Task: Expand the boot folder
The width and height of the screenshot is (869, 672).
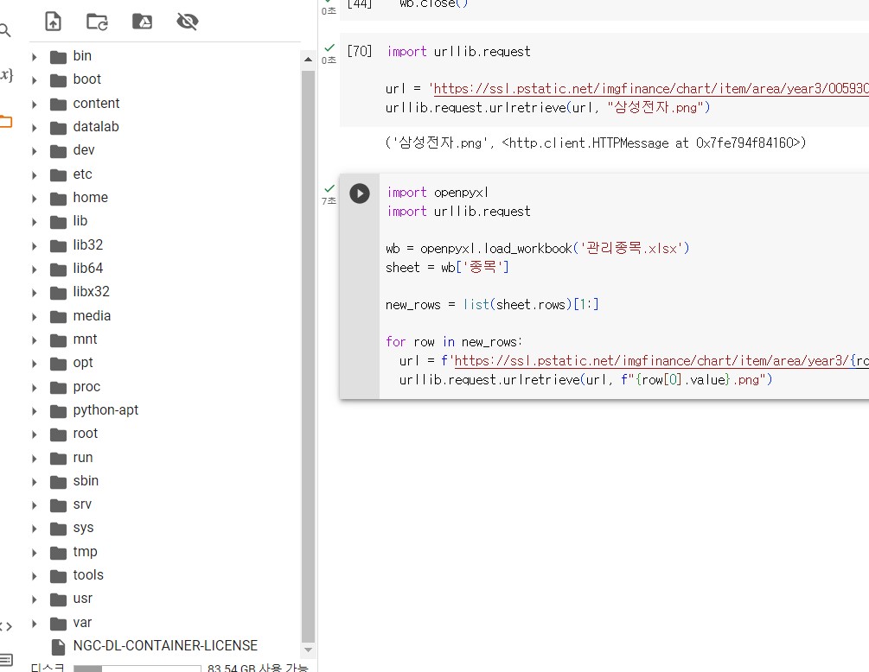Action: [x=35, y=80]
